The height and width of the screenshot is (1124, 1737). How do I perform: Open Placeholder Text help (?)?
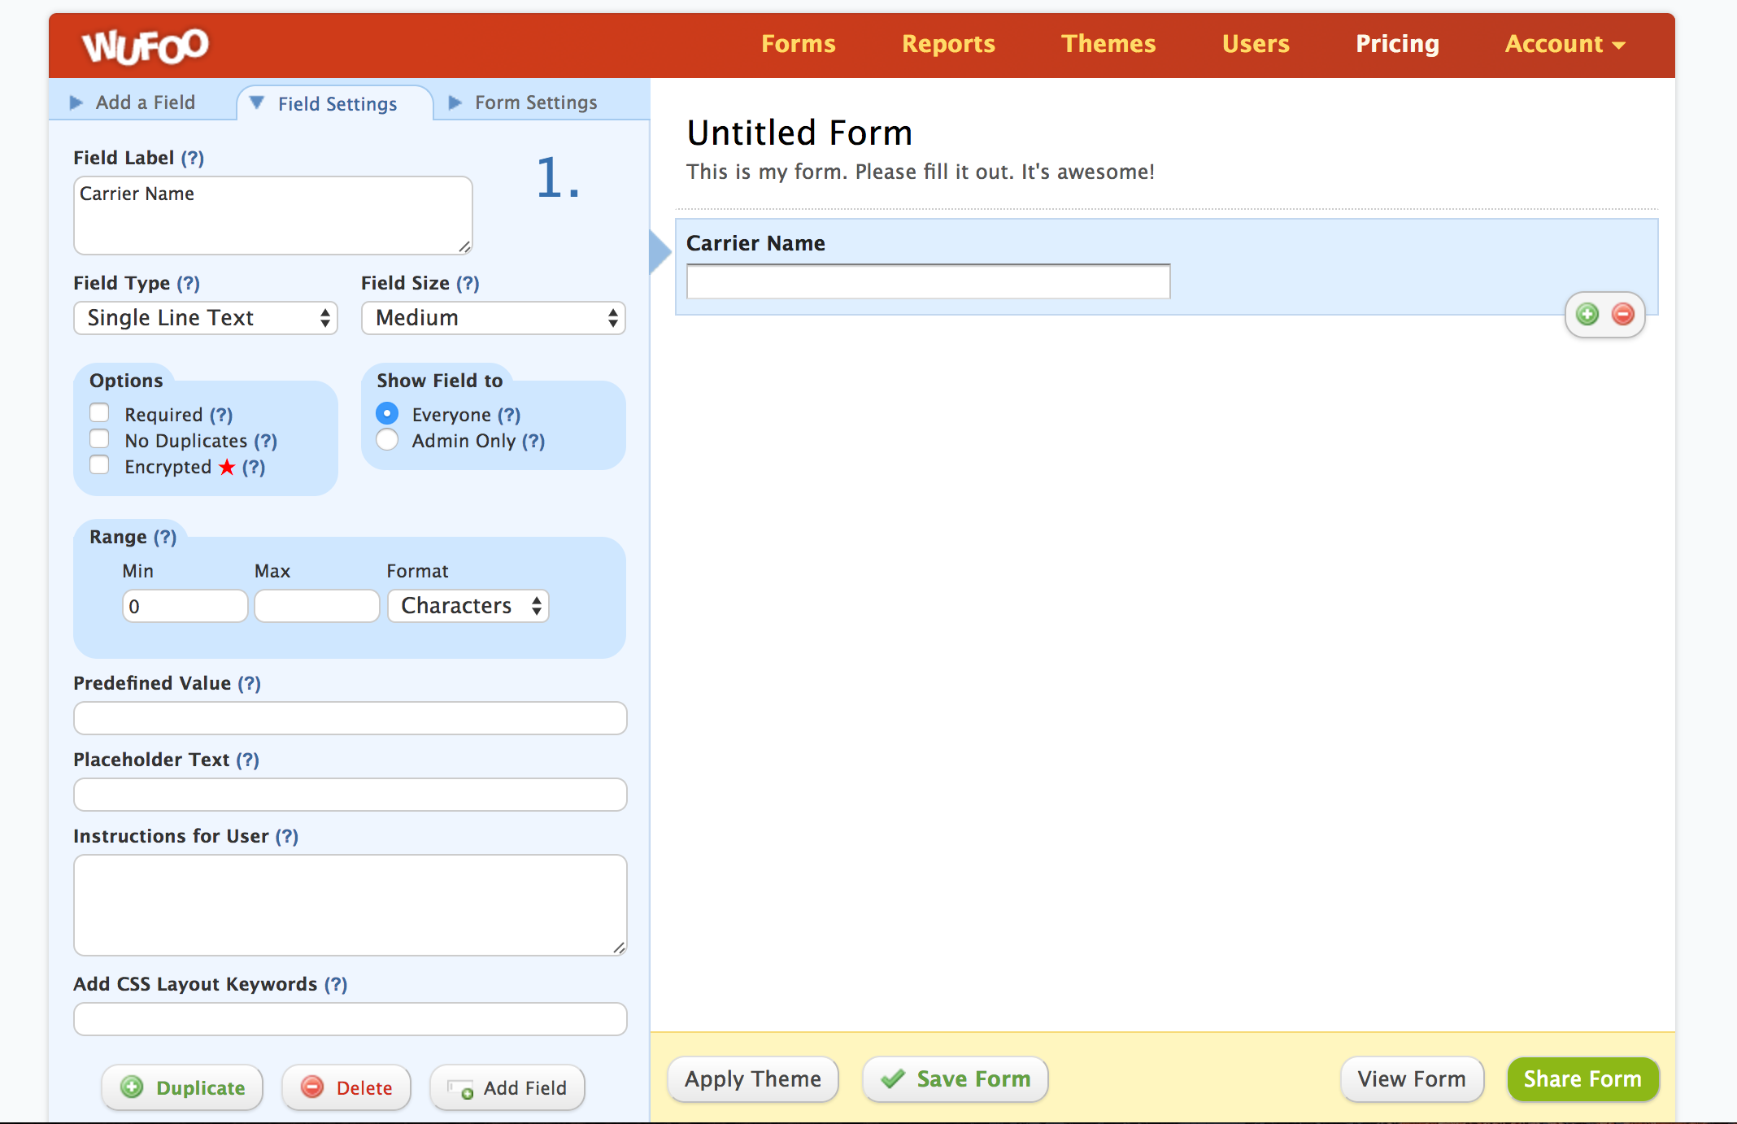(247, 760)
